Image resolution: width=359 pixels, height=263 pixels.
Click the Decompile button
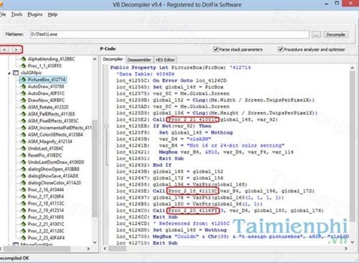(x=335, y=34)
